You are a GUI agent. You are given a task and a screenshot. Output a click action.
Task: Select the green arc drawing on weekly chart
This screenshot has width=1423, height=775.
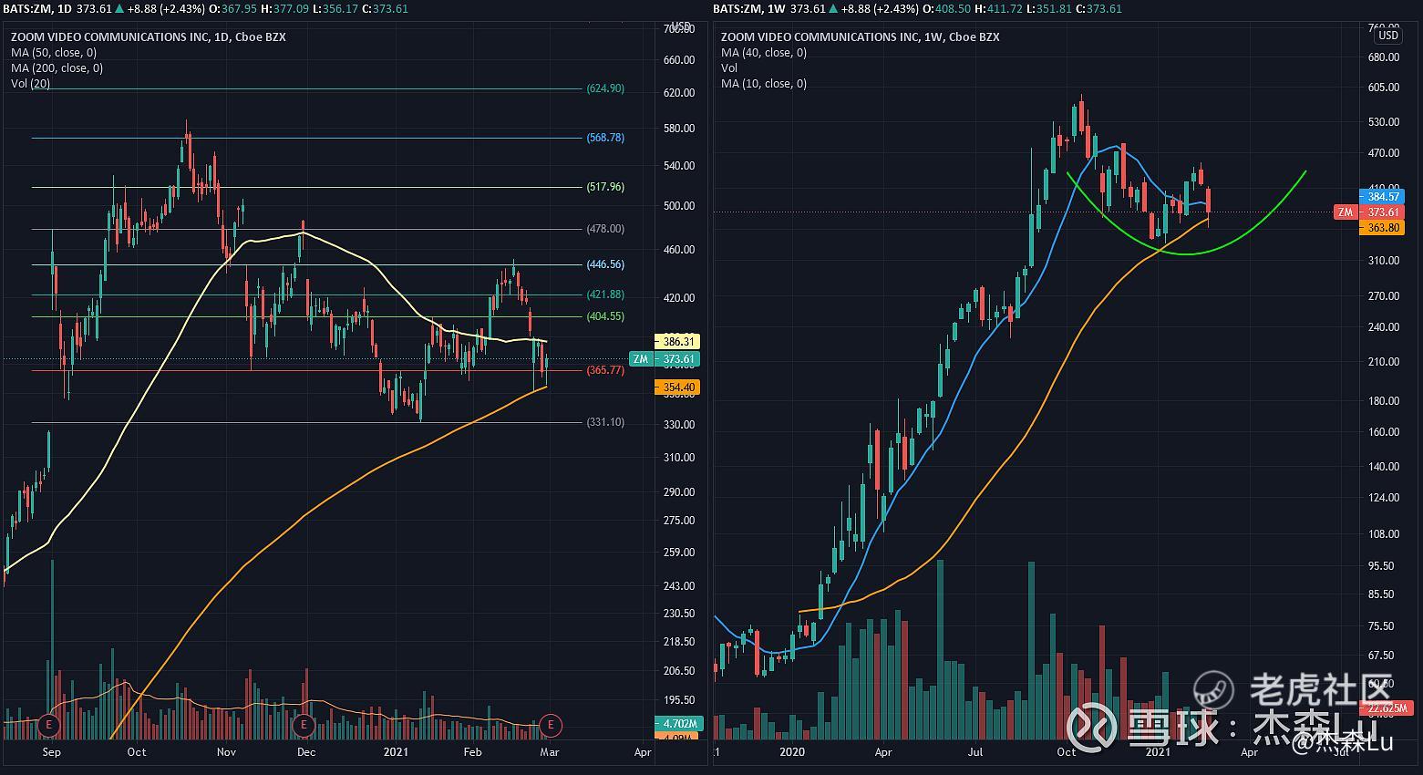pyautogui.click(x=1188, y=254)
